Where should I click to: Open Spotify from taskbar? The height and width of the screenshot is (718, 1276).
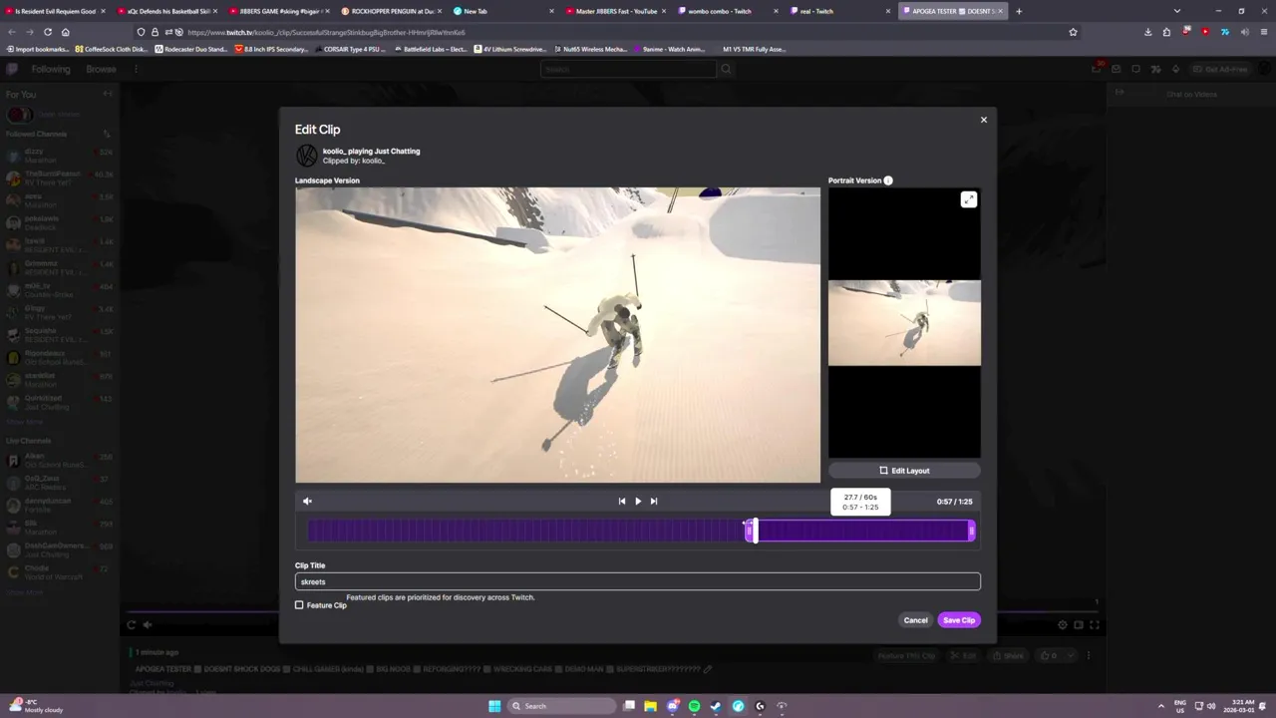[x=694, y=706]
